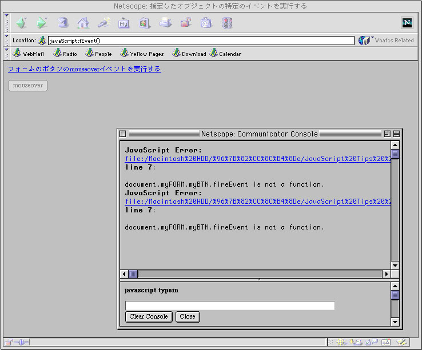Open WebMail in personal toolbar

(28, 54)
